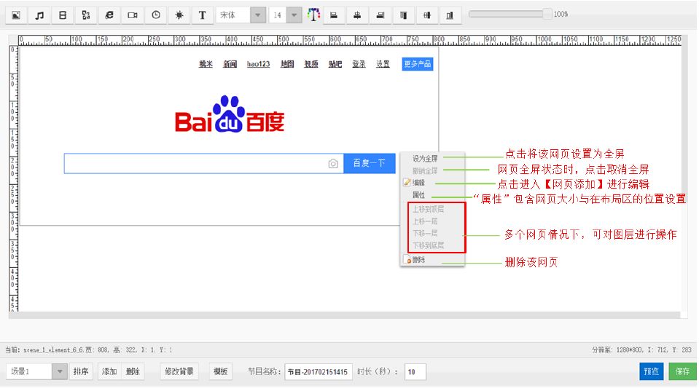This screenshot has width=699, height=391.
Task: Open the 新闻 link
Action: click(x=230, y=64)
